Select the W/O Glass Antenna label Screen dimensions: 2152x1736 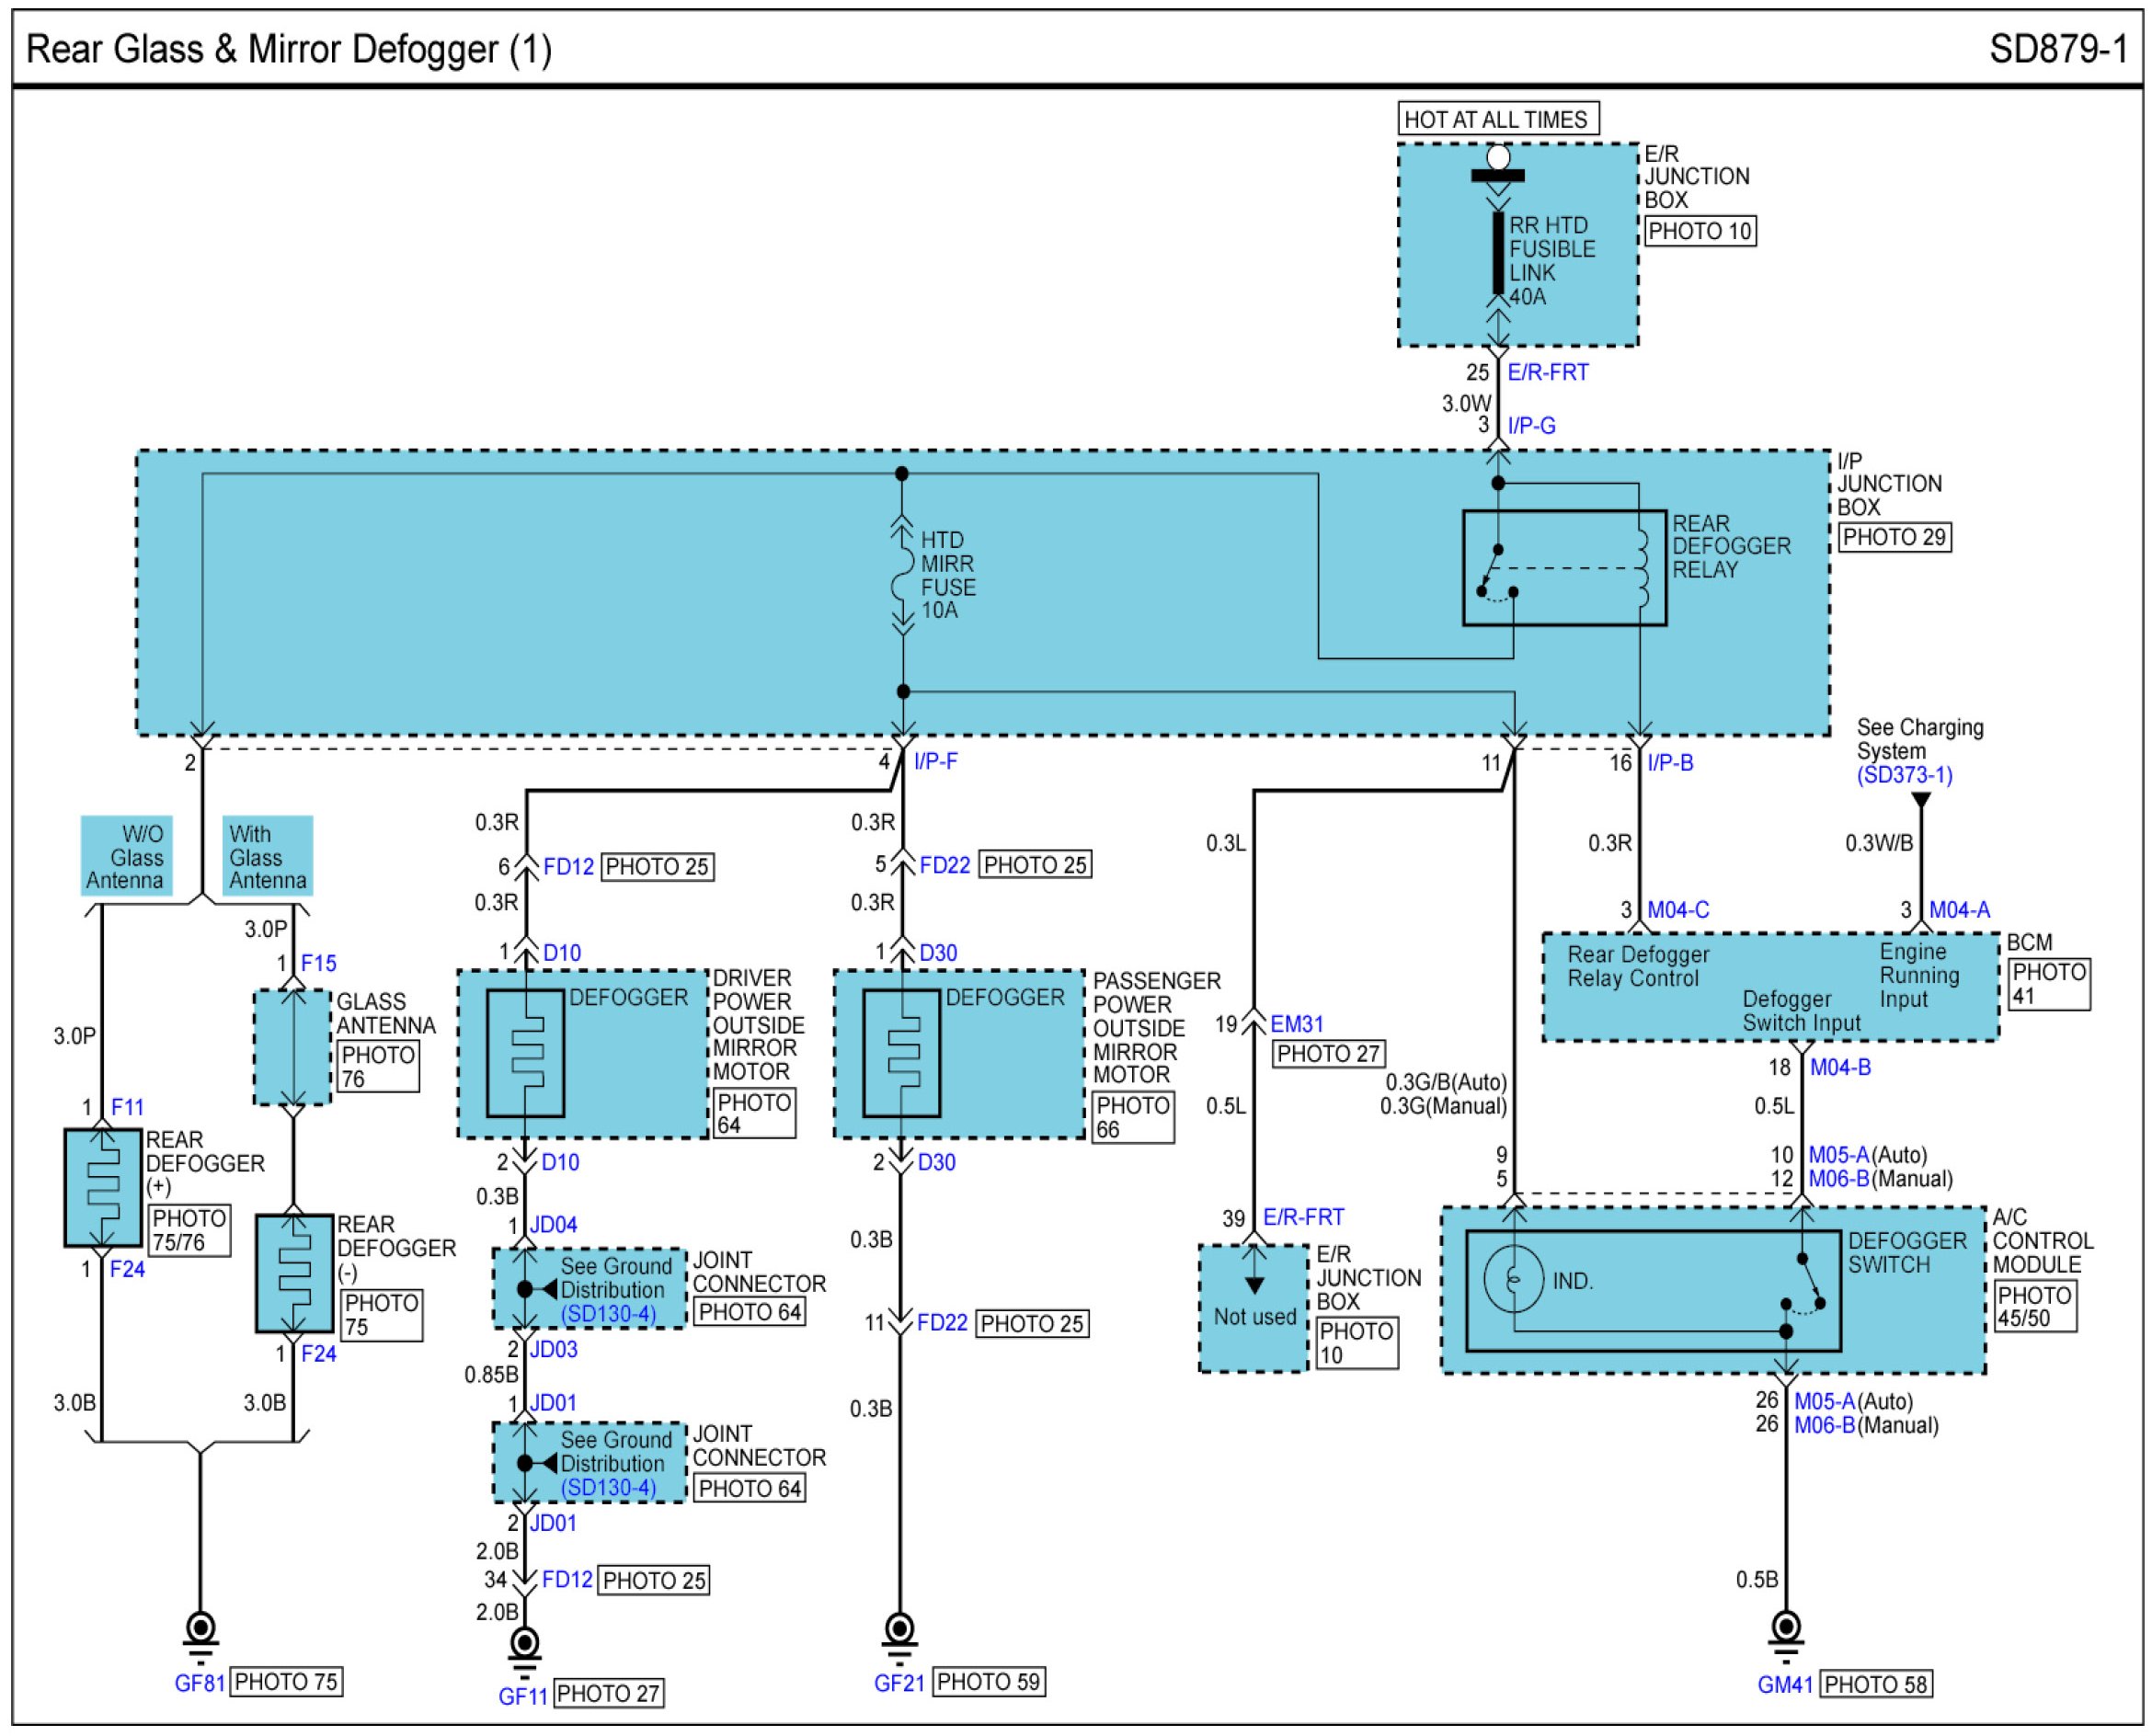coord(126,857)
